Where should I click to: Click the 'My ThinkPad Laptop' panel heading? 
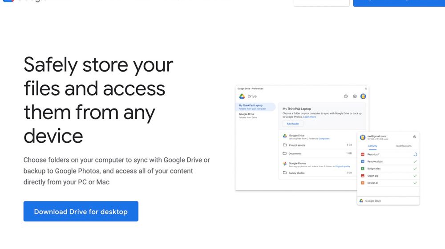tap(296, 109)
